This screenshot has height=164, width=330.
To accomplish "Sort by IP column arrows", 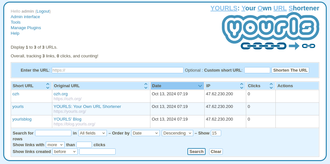I will point(242,86).
